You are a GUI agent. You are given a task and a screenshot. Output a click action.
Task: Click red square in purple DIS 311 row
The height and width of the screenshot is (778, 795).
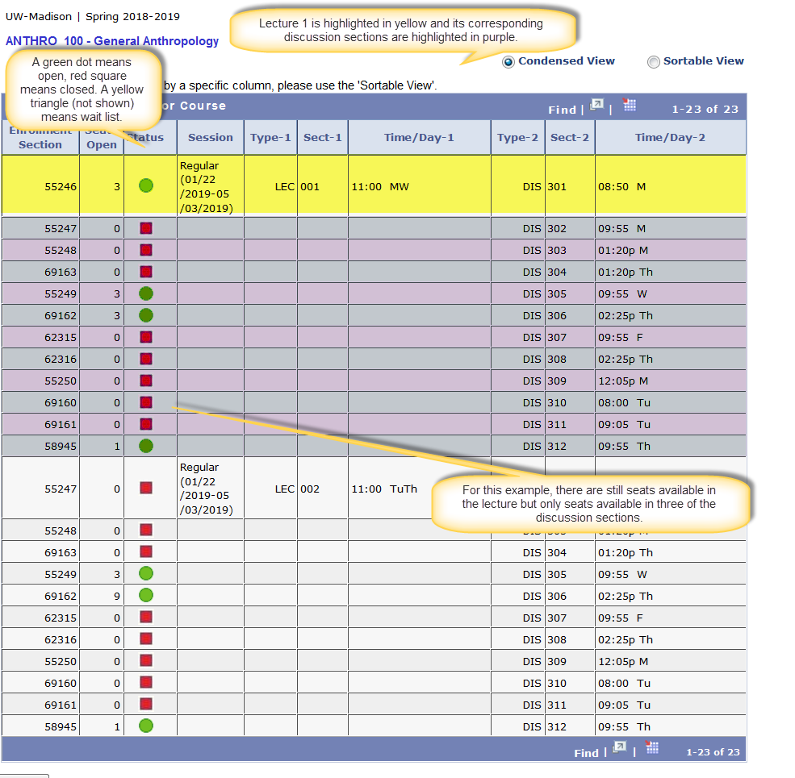(x=146, y=424)
